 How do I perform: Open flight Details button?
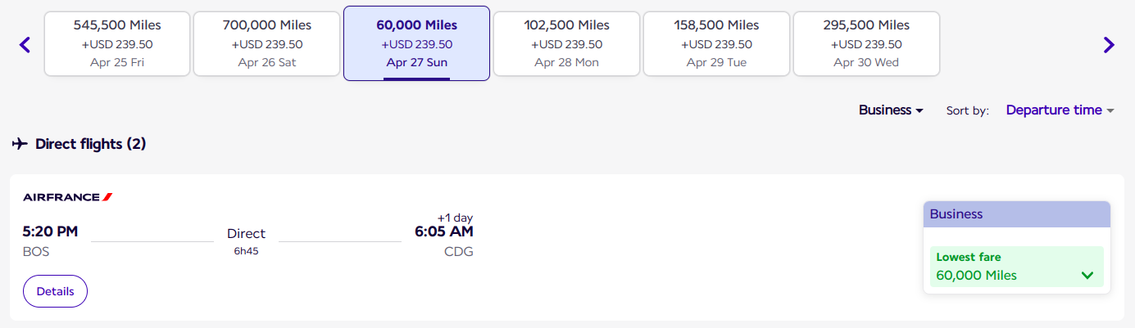(x=55, y=291)
